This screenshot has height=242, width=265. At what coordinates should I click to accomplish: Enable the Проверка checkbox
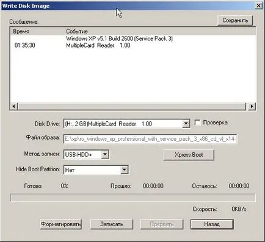coord(197,123)
